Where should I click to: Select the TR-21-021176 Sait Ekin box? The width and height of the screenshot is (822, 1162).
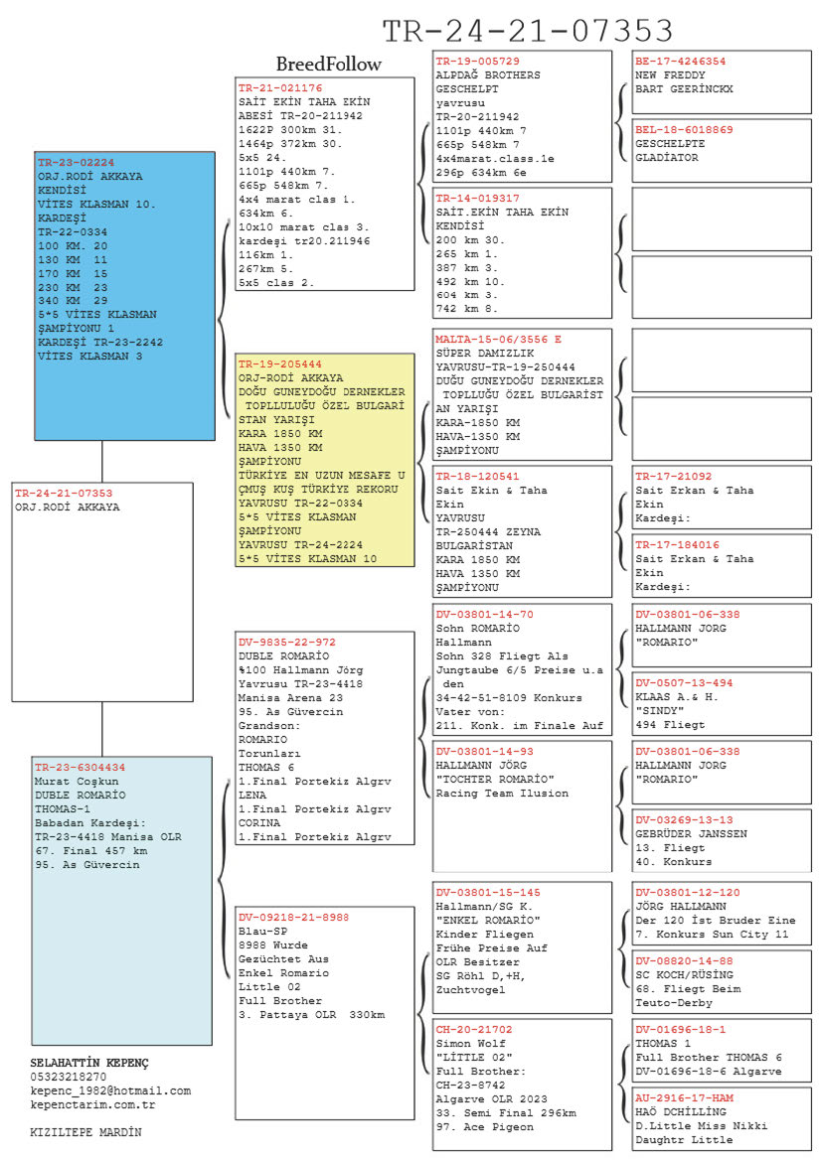(325, 184)
